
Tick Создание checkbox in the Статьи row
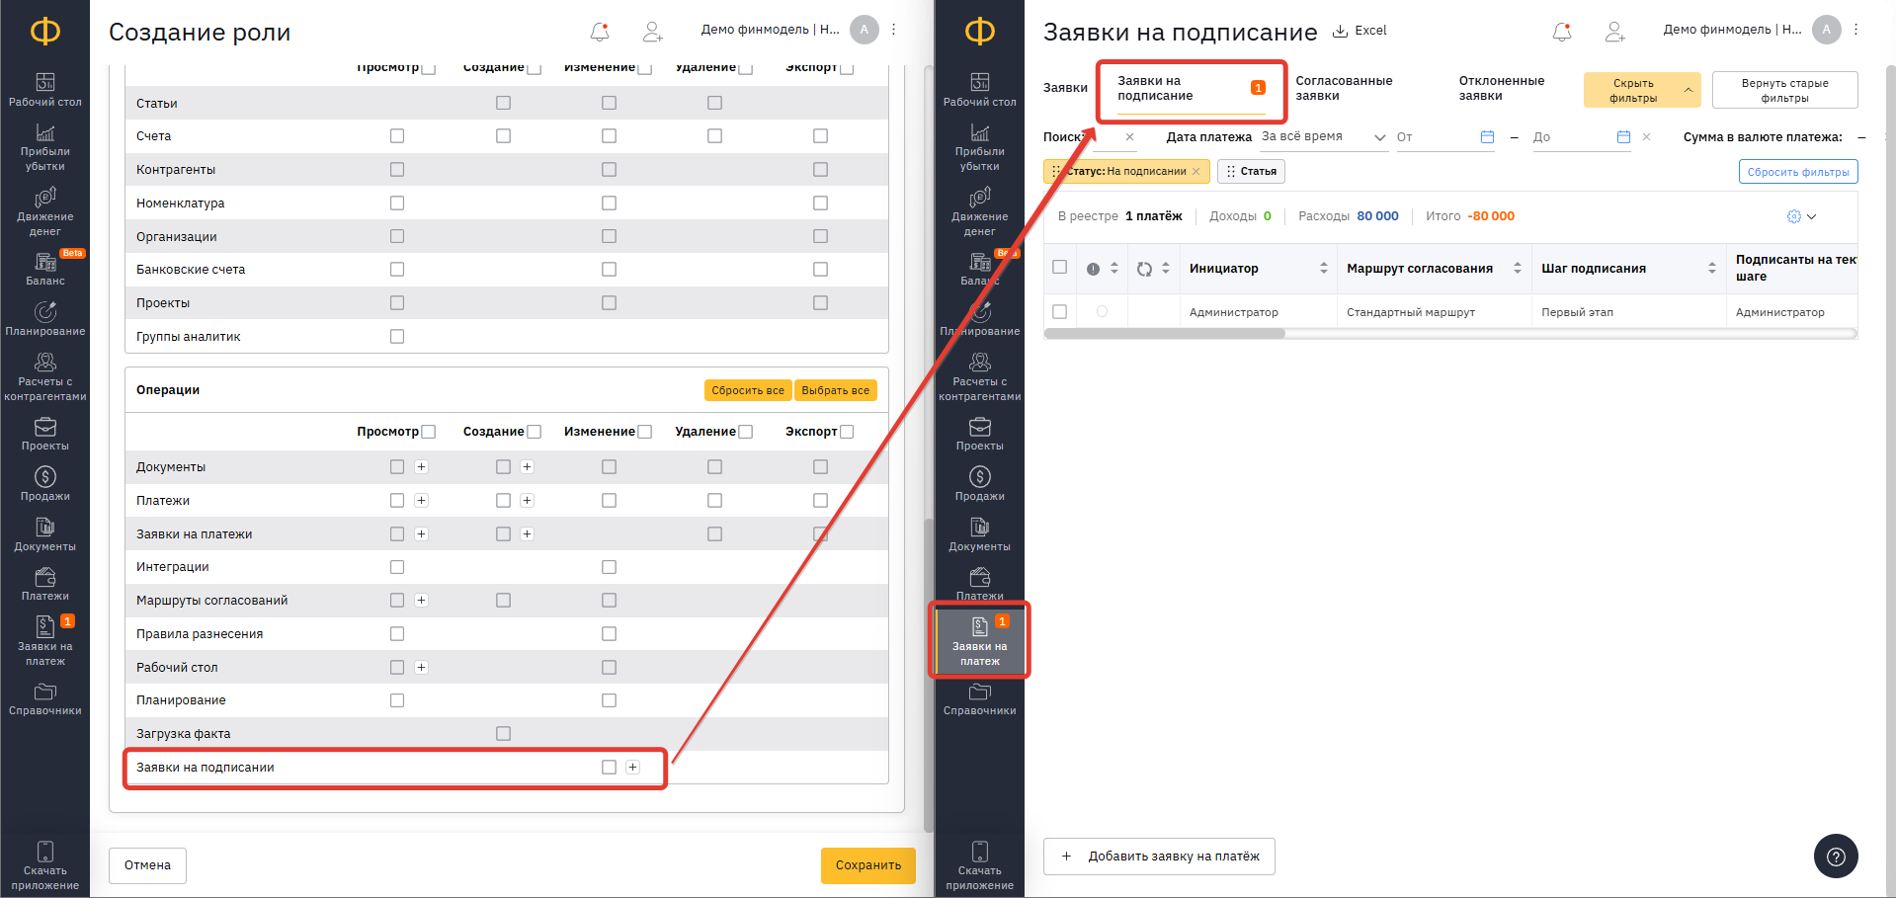tap(504, 103)
